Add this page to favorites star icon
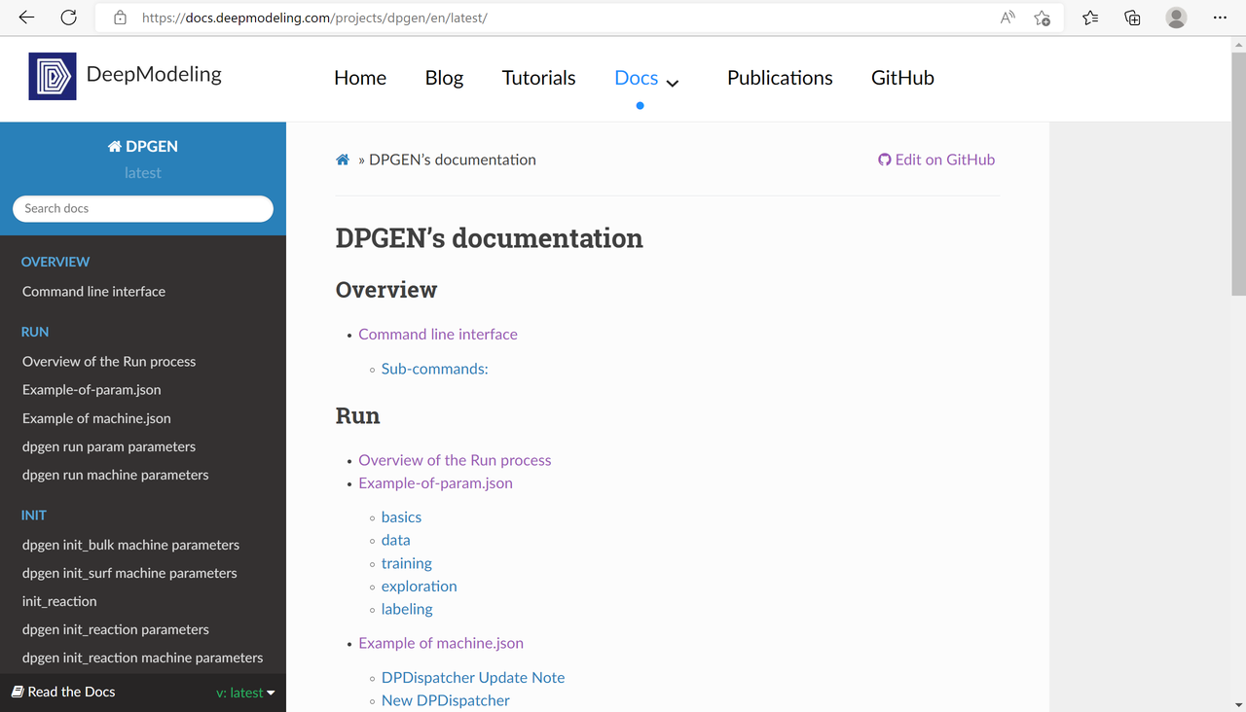The height and width of the screenshot is (712, 1246). 1042,18
